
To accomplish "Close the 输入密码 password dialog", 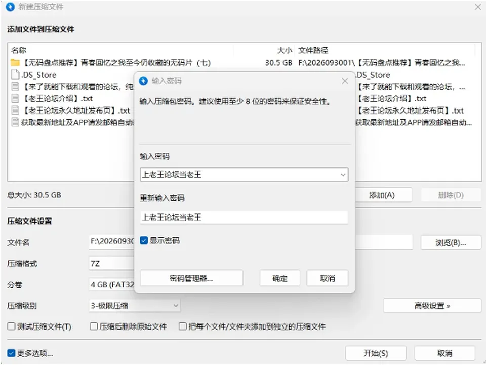I will click(345, 81).
